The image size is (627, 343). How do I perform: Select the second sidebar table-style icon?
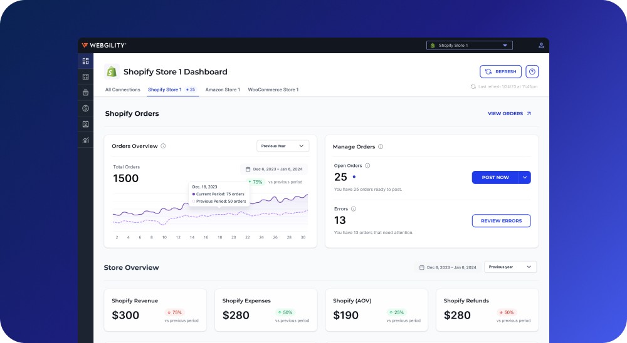85,76
